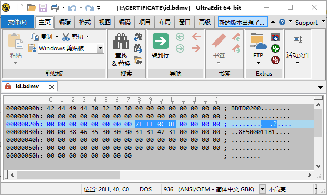Open the Support dropdown arrow
This screenshot has height=195, width=327.
pos(323,21)
